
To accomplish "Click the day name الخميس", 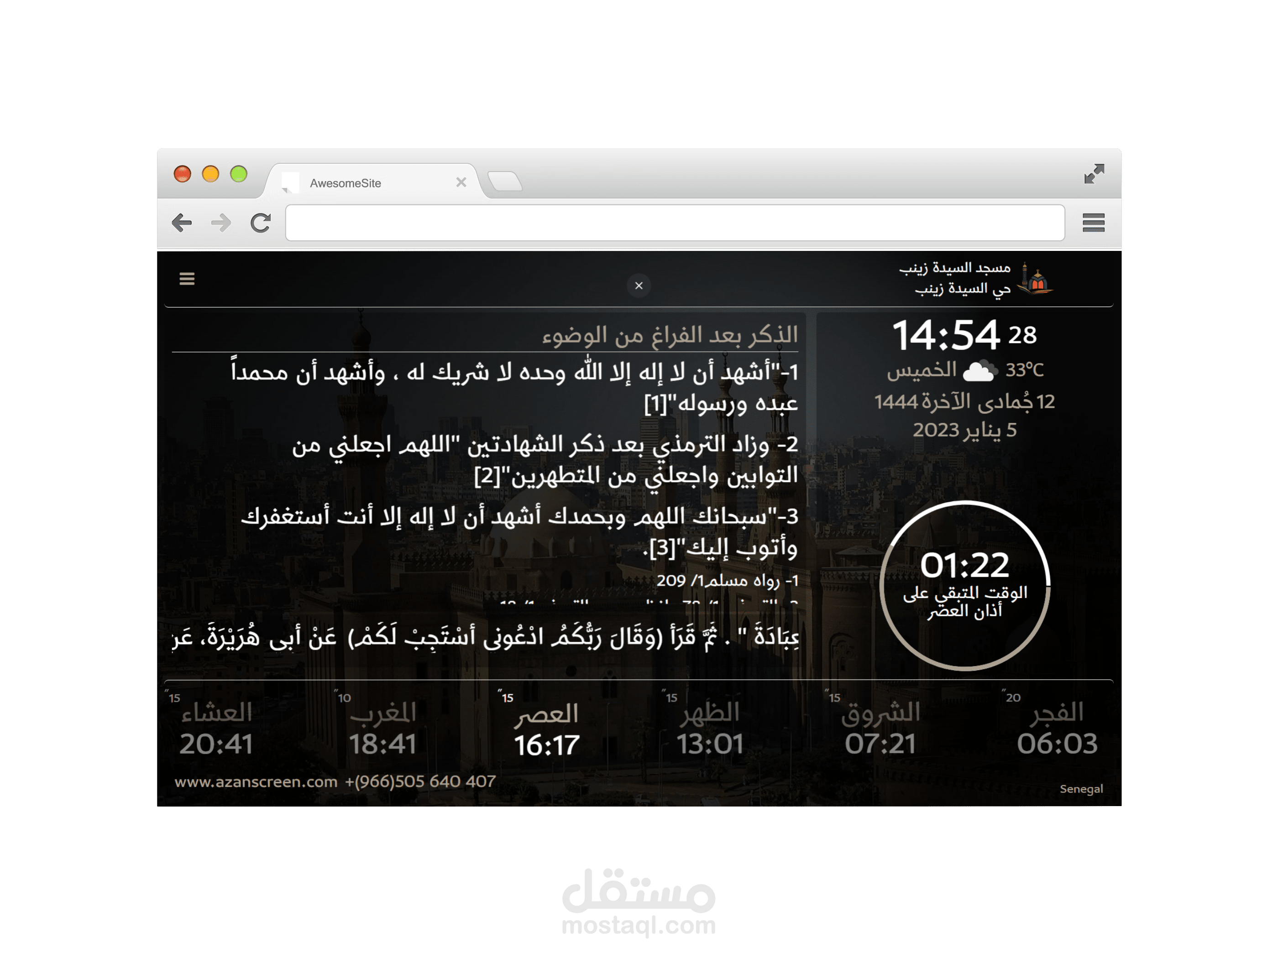I will tap(922, 370).
